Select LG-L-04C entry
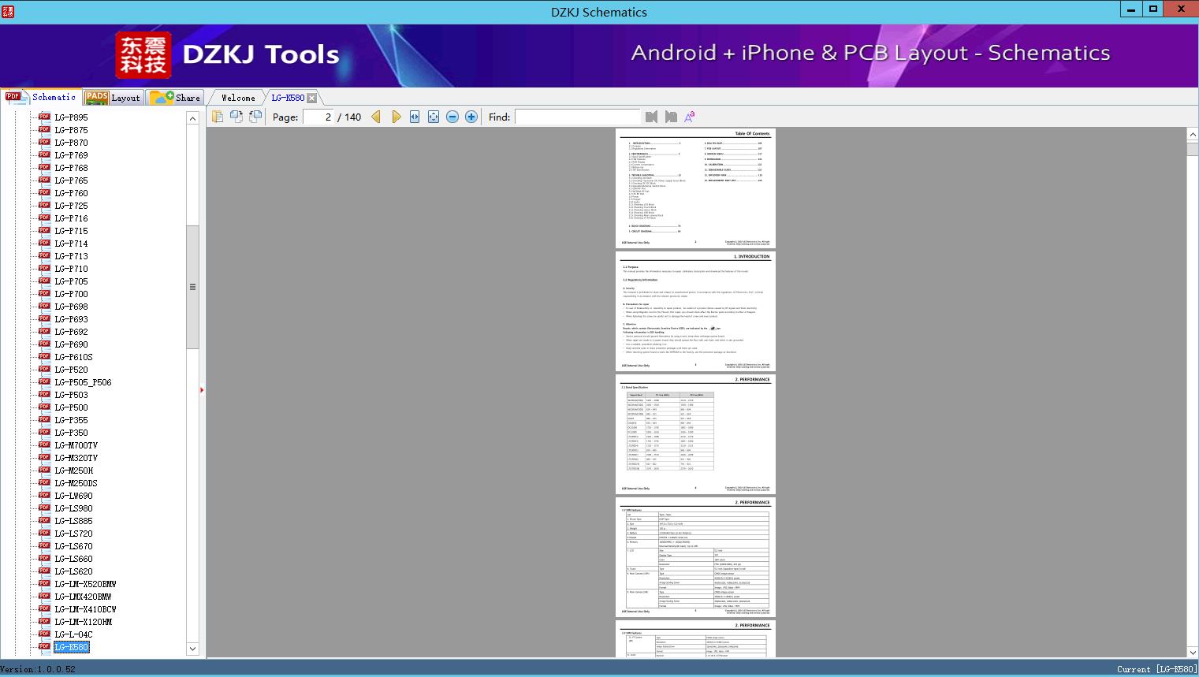Screen dimensions: 1199x677 73,634
